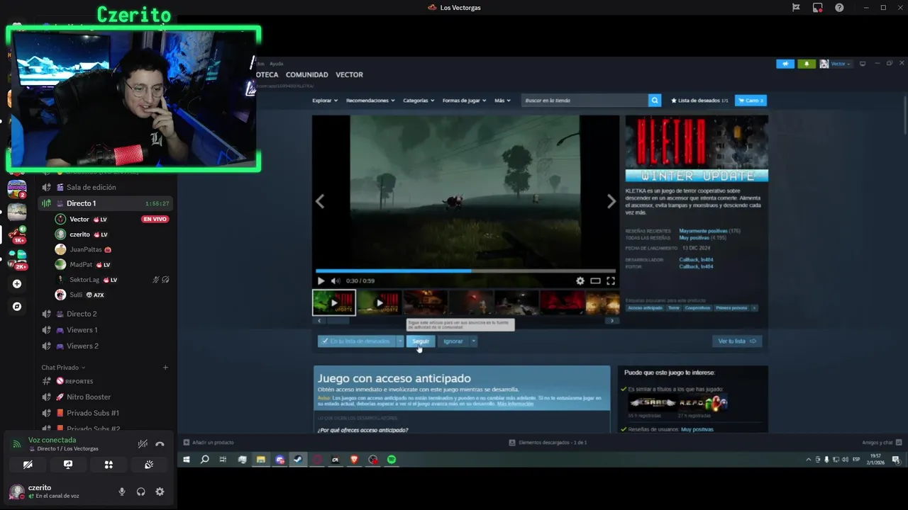This screenshot has width=908, height=510.
Task: Select the first trailer thumbnail
Action: pyautogui.click(x=334, y=302)
